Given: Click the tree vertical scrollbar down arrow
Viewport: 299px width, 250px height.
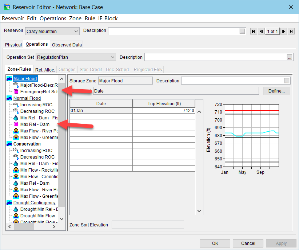Looking at the screenshot, I should [61, 219].
